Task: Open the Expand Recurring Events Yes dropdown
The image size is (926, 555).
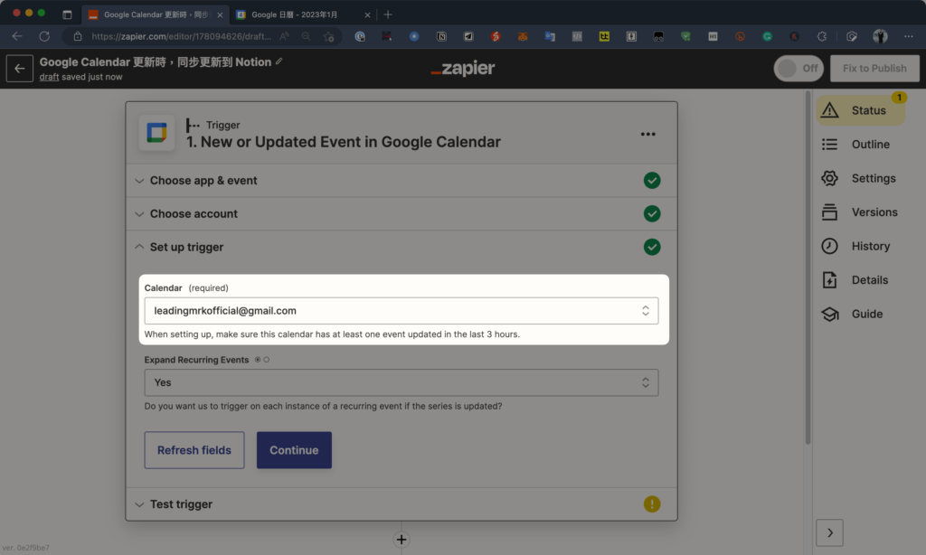Action: pyautogui.click(x=402, y=382)
